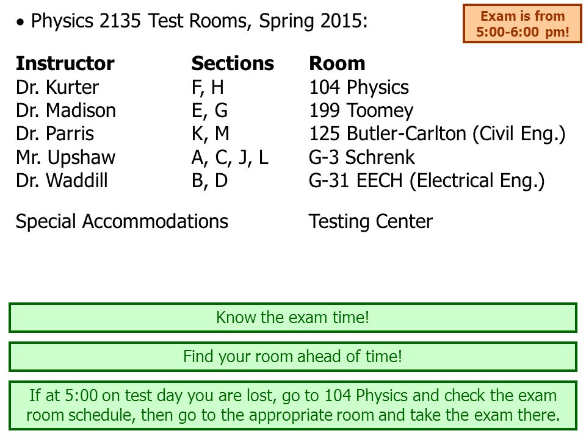This screenshot has width=586, height=439.
Task: Select the 'Dr. Kurter' instructor name
Action: (x=57, y=87)
